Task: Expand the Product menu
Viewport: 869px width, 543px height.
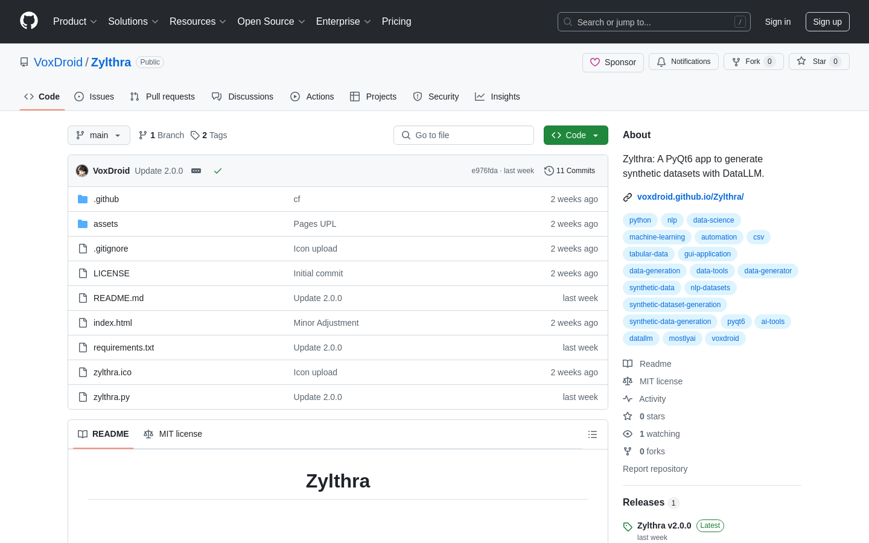Action: pyautogui.click(x=75, y=22)
